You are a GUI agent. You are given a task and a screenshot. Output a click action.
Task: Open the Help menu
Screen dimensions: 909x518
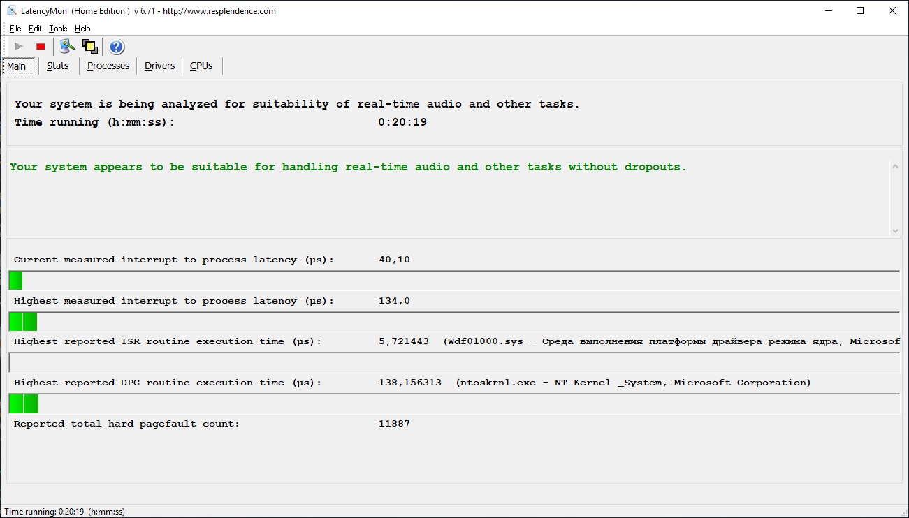pyautogui.click(x=82, y=29)
